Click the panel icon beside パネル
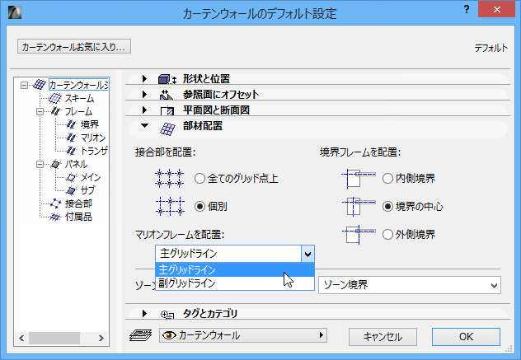The height and width of the screenshot is (360, 521). (55, 164)
